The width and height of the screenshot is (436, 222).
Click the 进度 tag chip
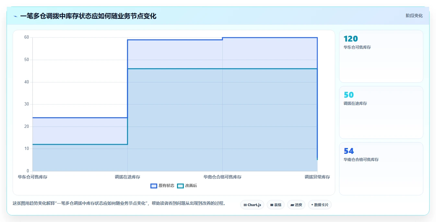pos(296,205)
